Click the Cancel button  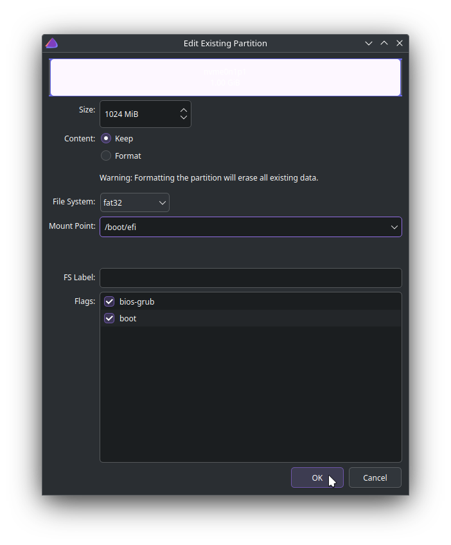(375, 478)
